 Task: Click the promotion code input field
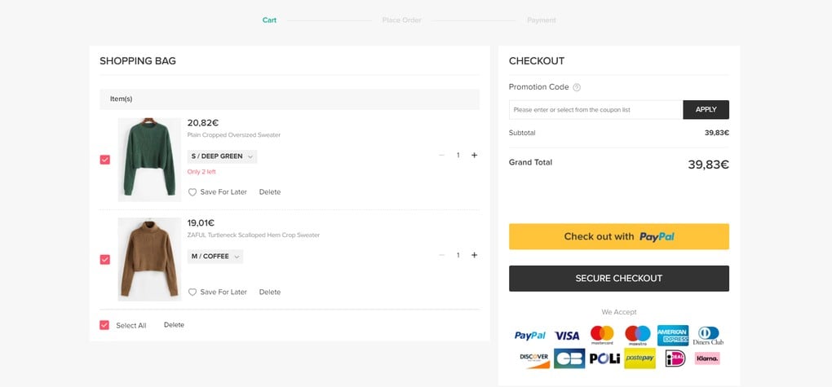pos(595,109)
